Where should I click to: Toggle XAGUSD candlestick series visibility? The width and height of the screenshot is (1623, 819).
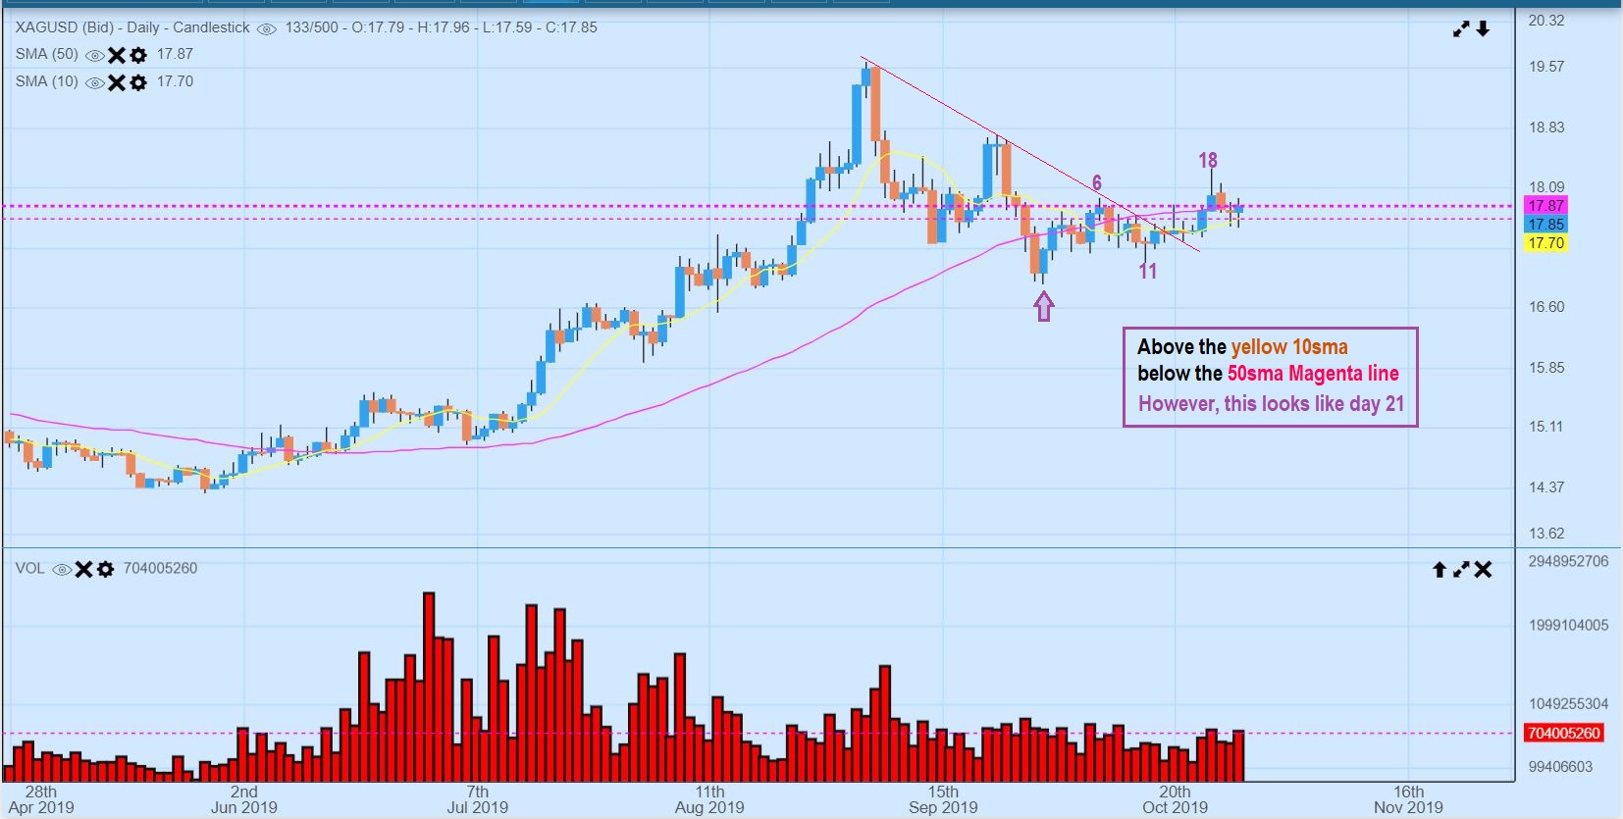point(266,29)
